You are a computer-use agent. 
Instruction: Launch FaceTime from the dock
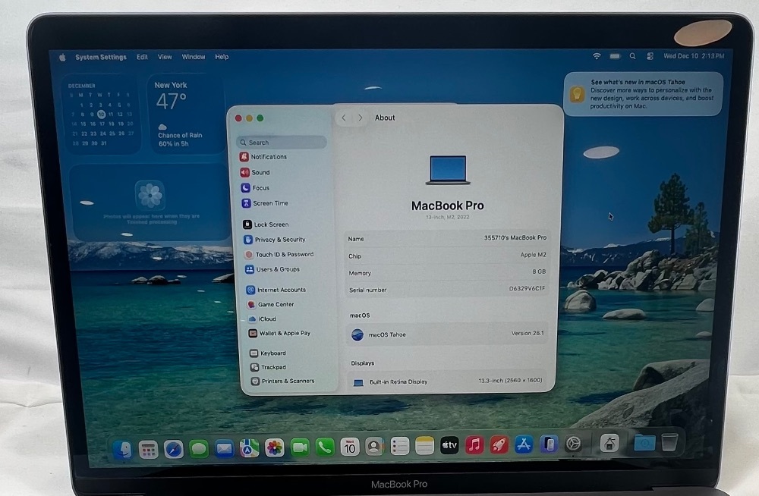click(300, 447)
